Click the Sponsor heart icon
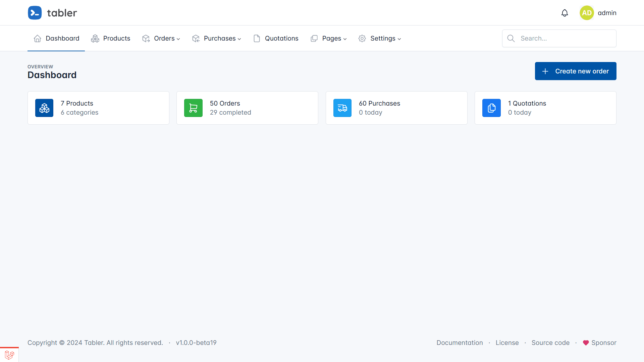The image size is (644, 362). pos(586,343)
